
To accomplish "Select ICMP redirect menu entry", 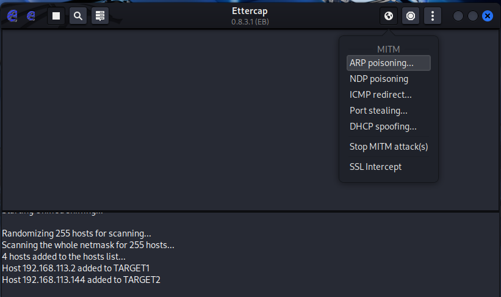I will (x=381, y=95).
